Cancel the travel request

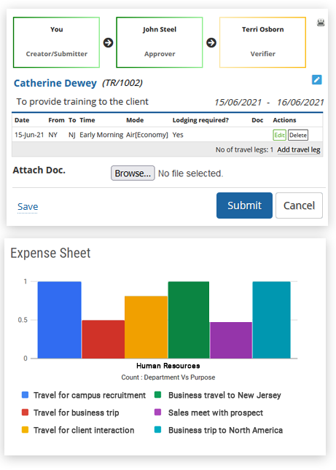point(299,205)
